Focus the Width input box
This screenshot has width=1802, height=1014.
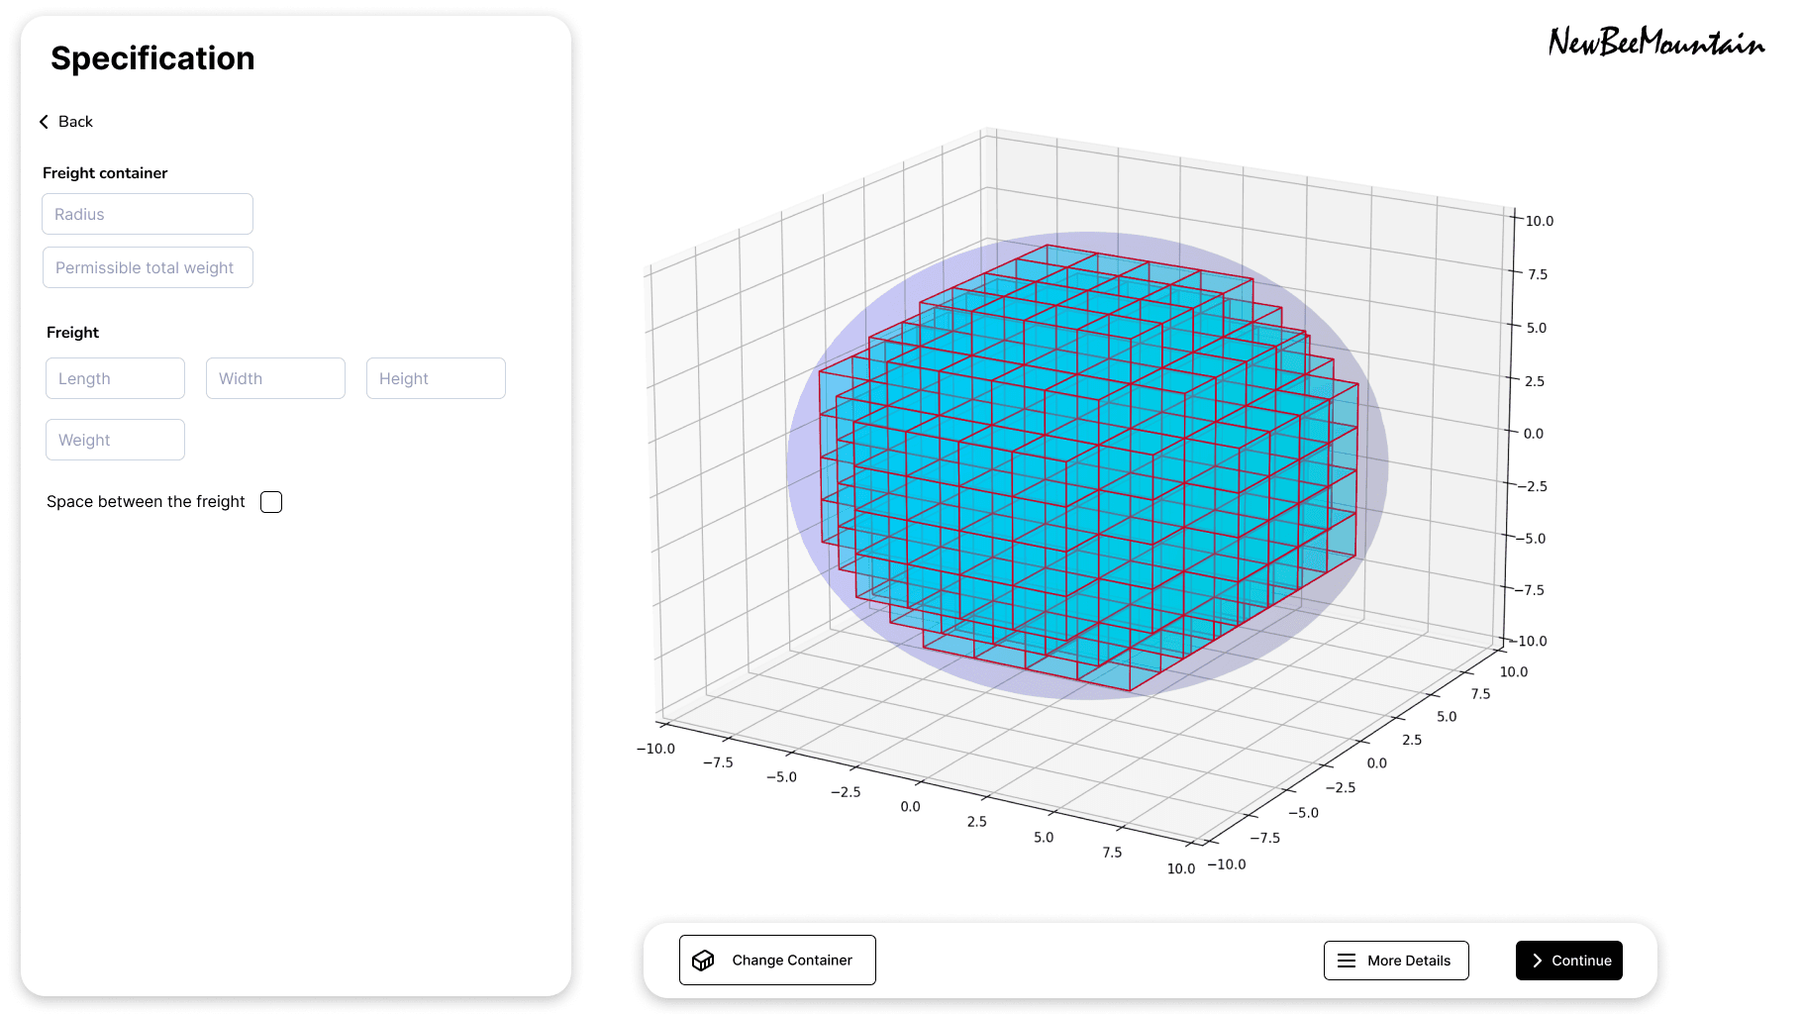pyautogui.click(x=275, y=378)
